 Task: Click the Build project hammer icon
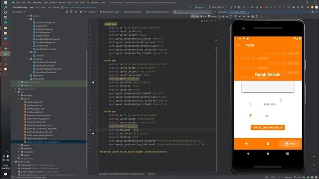point(190,7)
